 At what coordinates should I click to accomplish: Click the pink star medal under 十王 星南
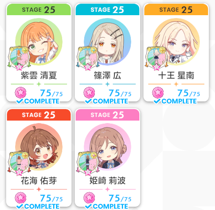pyautogui.click(x=158, y=93)
